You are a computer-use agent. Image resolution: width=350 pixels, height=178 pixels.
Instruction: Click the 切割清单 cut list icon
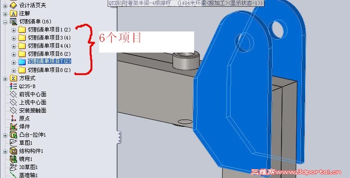coord(14,22)
